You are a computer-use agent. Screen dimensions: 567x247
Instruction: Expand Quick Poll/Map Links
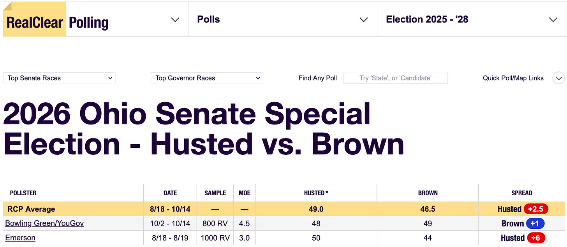(513, 78)
